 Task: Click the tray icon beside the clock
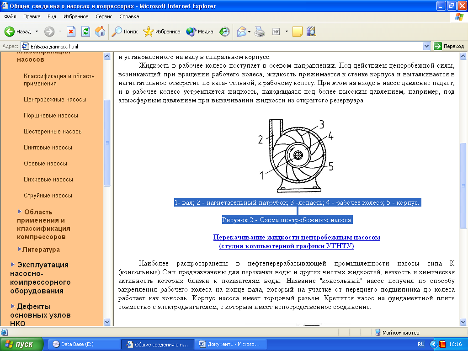coord(442,345)
